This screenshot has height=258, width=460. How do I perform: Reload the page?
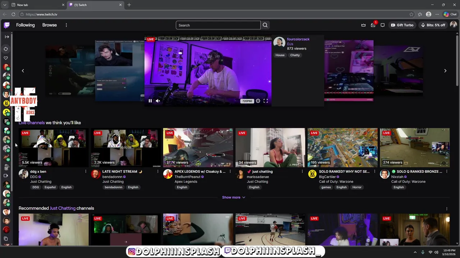click(13, 14)
